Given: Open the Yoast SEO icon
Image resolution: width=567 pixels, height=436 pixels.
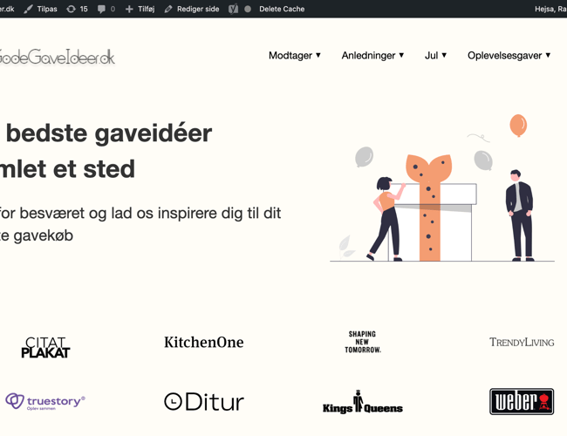Looking at the screenshot, I should [233, 9].
